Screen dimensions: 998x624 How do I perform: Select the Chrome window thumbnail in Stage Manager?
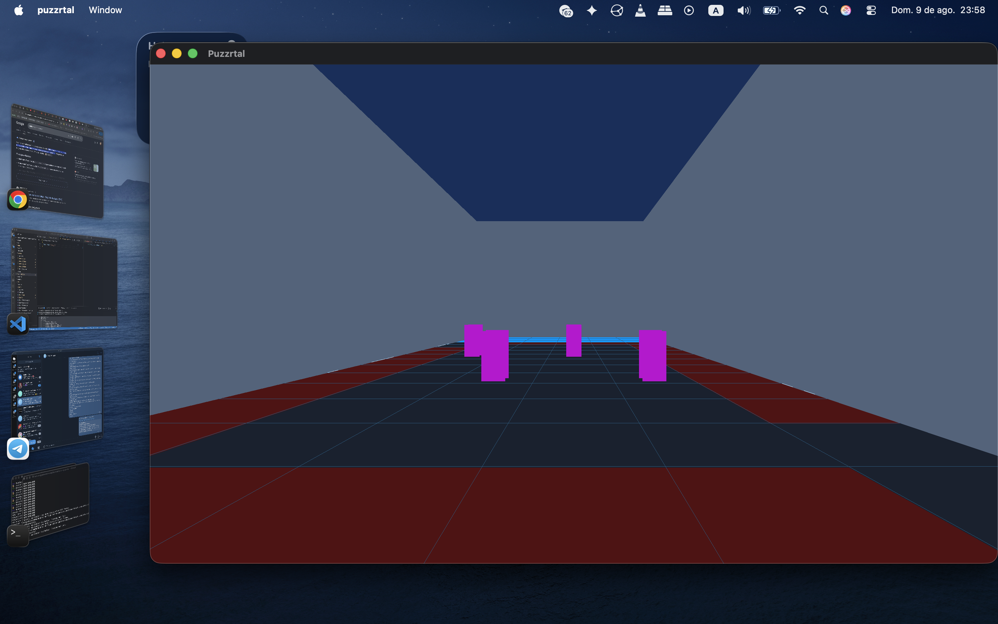click(x=57, y=161)
